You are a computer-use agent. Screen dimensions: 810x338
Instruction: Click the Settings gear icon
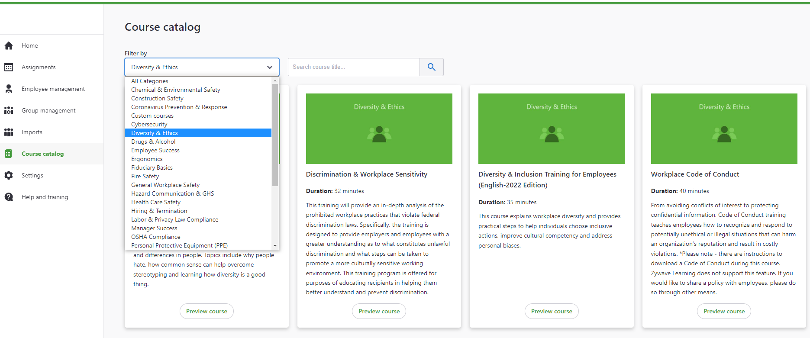pos(9,175)
